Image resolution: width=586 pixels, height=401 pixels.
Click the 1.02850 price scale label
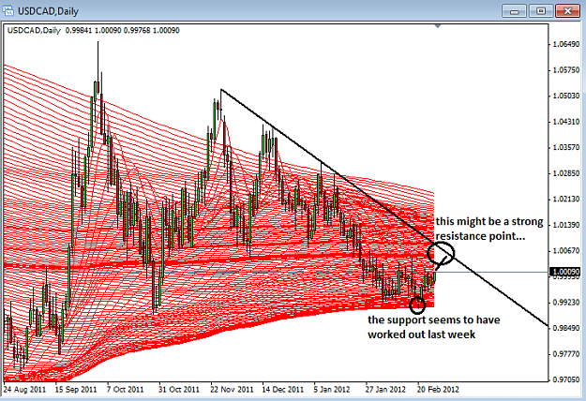565,173
